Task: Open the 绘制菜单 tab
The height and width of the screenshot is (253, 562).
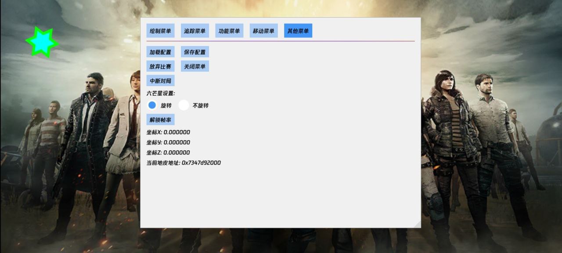Action: tap(160, 31)
